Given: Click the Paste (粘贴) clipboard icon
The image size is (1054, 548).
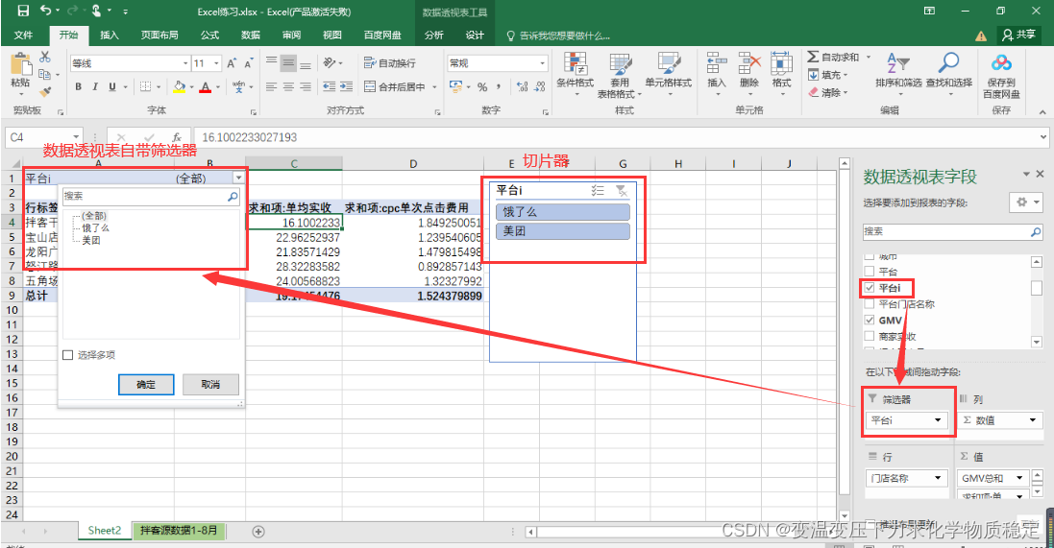Looking at the screenshot, I should point(21,70).
